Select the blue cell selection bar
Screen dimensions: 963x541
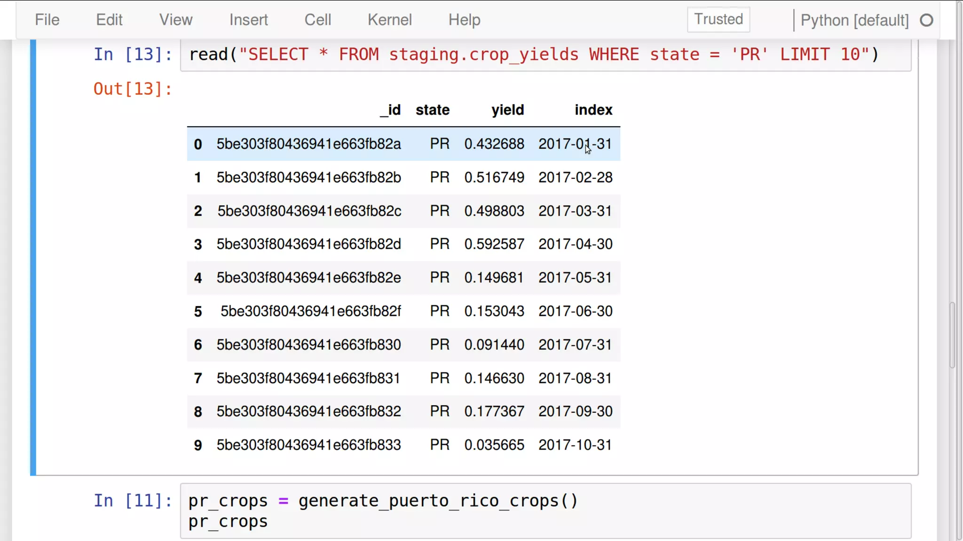[x=33, y=257]
